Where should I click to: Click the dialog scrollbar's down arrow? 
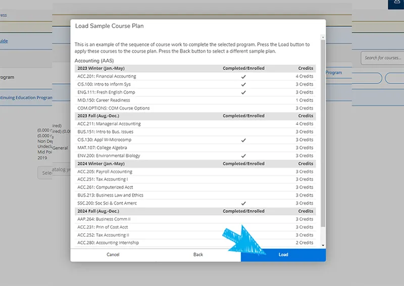[x=323, y=245]
